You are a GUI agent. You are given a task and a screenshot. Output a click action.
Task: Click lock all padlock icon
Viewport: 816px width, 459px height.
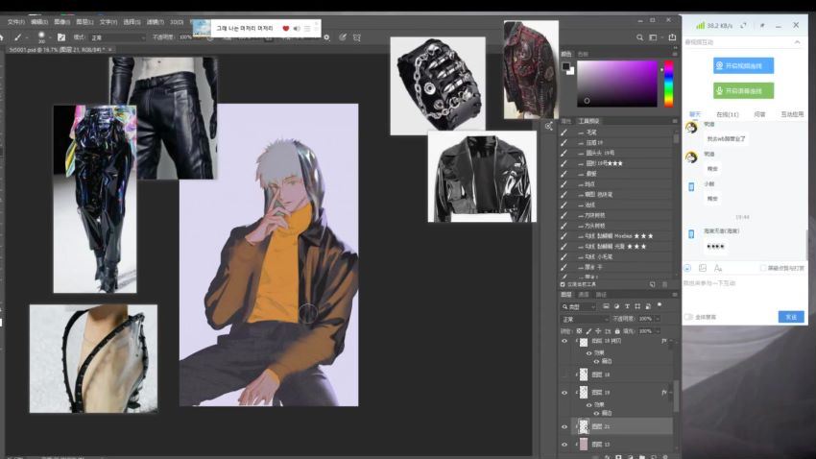pyautogui.click(x=617, y=331)
